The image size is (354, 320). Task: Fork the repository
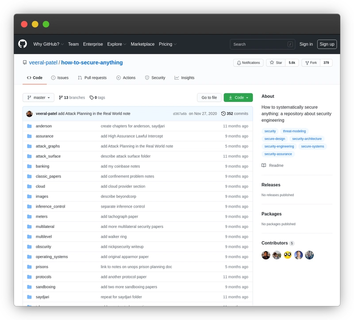(x=311, y=62)
